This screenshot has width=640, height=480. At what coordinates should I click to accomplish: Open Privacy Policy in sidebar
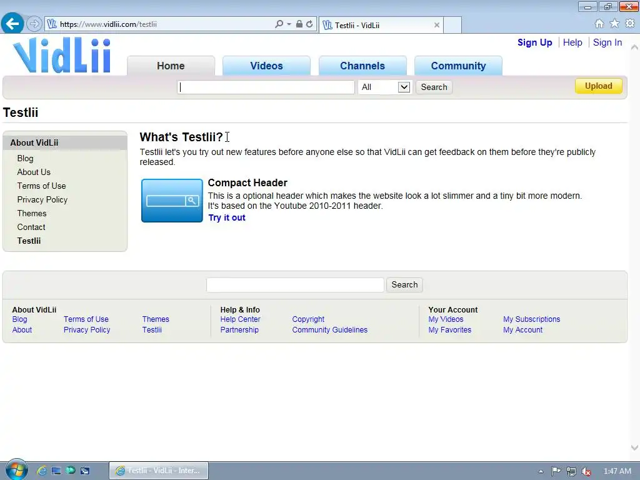[x=42, y=199]
